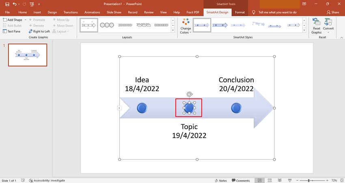The image size is (345, 183).
Task: Open the File menu
Action: click(x=7, y=12)
